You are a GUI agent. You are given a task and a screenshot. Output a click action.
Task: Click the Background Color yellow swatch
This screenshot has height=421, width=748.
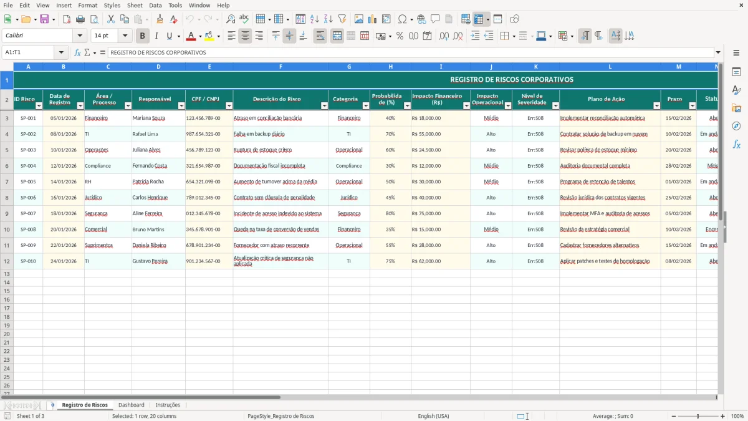click(209, 36)
